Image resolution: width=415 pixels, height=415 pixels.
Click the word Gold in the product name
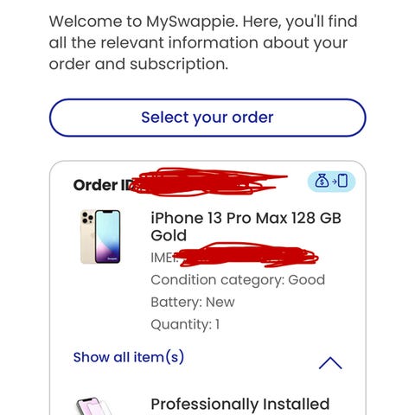coord(169,235)
